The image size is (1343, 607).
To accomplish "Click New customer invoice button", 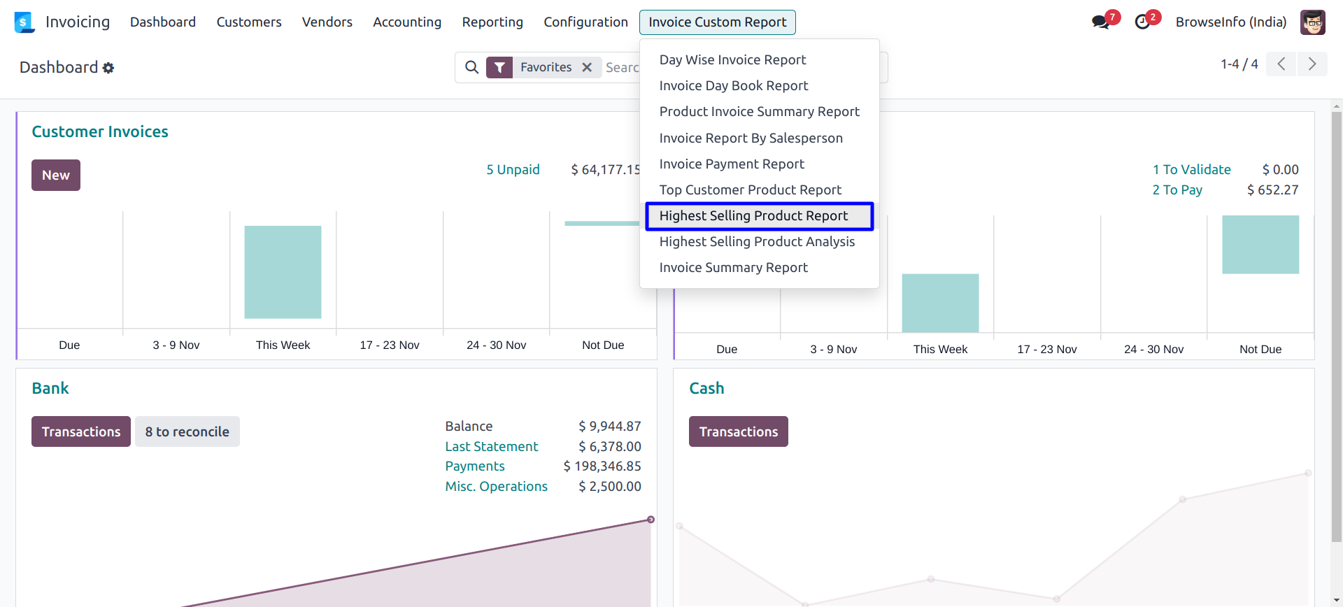I will click(x=56, y=176).
